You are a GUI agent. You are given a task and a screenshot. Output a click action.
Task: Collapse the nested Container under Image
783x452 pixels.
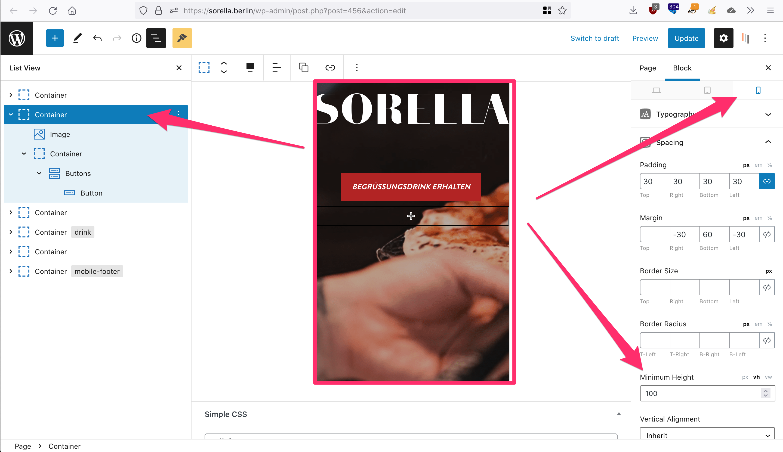click(x=24, y=154)
